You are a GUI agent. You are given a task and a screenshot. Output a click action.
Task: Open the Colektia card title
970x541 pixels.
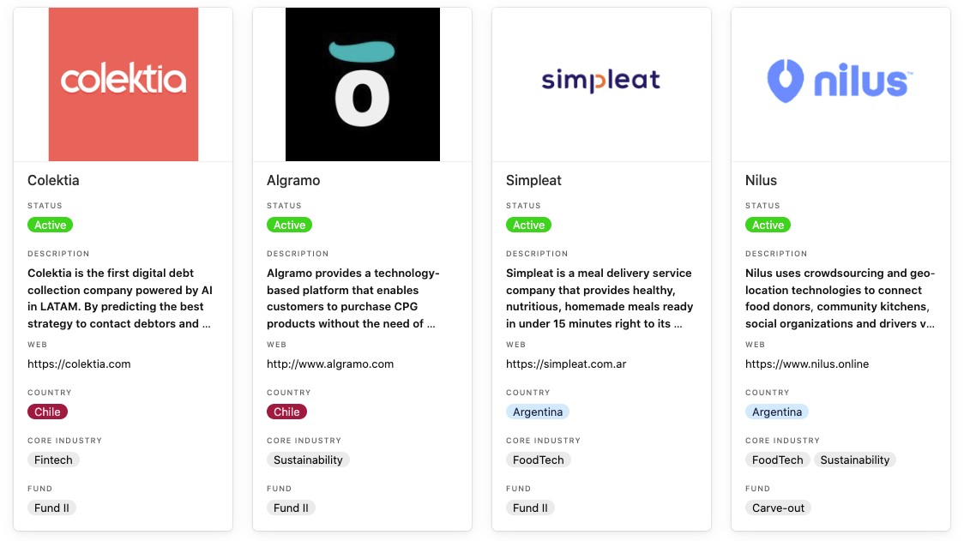(x=53, y=181)
